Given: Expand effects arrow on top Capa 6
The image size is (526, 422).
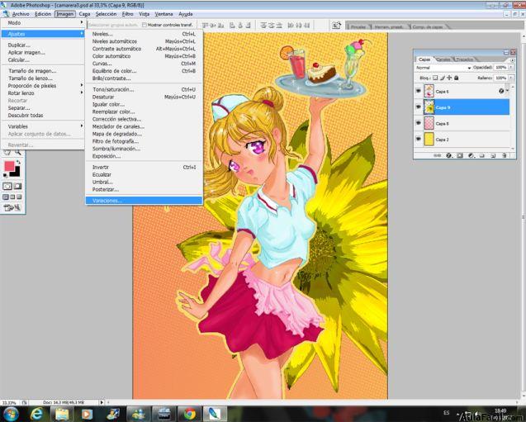Looking at the screenshot, I should tap(507, 91).
